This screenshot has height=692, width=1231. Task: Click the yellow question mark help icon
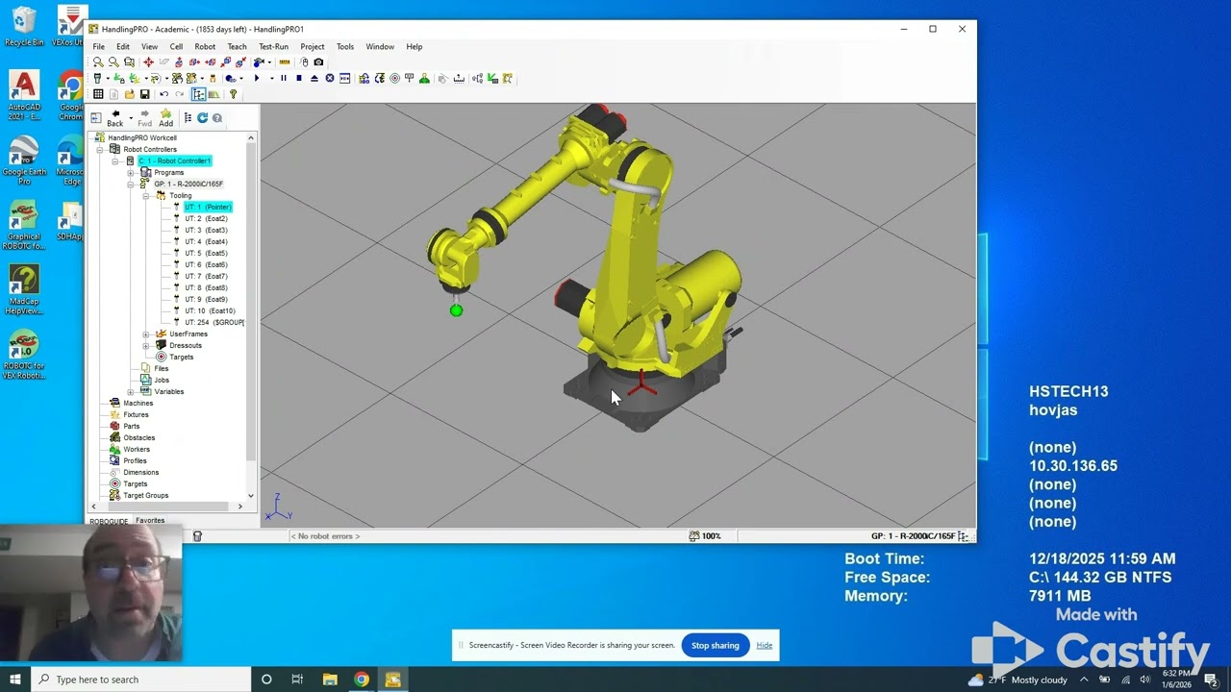pyautogui.click(x=233, y=94)
